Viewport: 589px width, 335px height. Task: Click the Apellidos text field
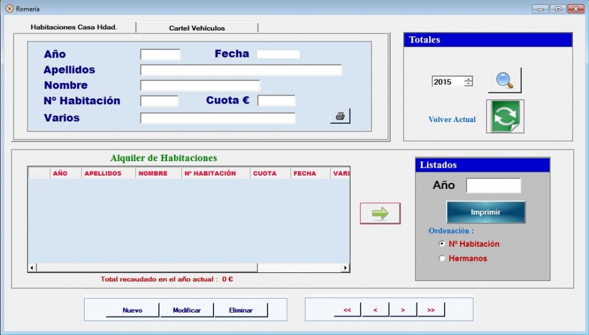(241, 70)
